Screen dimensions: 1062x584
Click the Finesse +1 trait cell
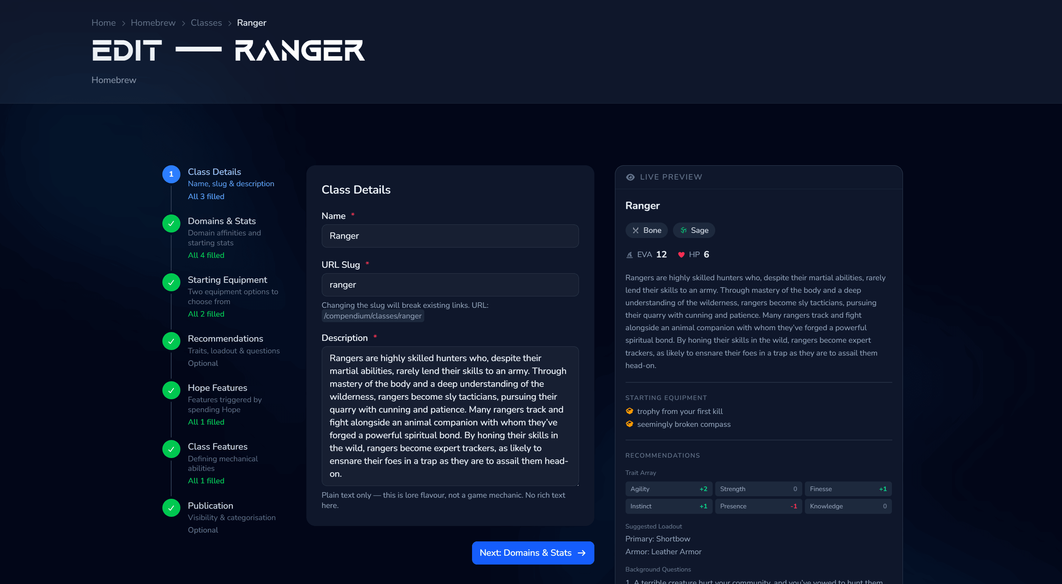pos(849,489)
